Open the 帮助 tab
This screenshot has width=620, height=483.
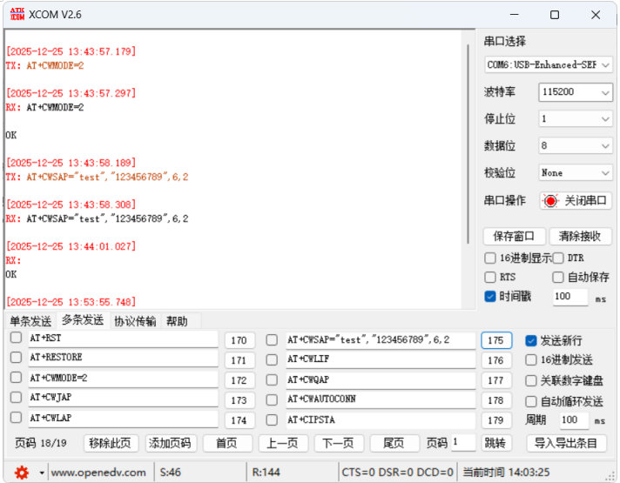pyautogui.click(x=177, y=321)
